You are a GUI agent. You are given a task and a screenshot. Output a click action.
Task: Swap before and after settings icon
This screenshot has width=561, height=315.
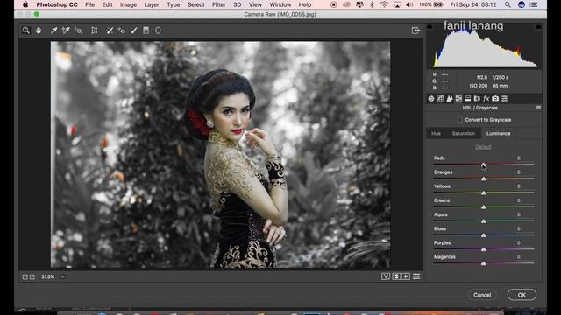click(x=396, y=276)
